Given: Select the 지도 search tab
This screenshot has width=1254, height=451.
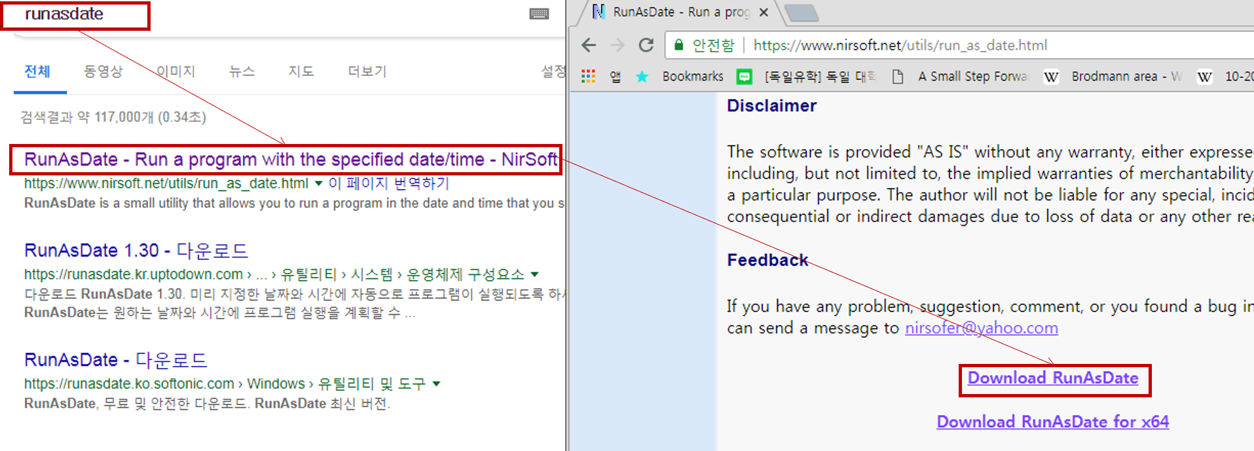Looking at the screenshot, I should [301, 71].
